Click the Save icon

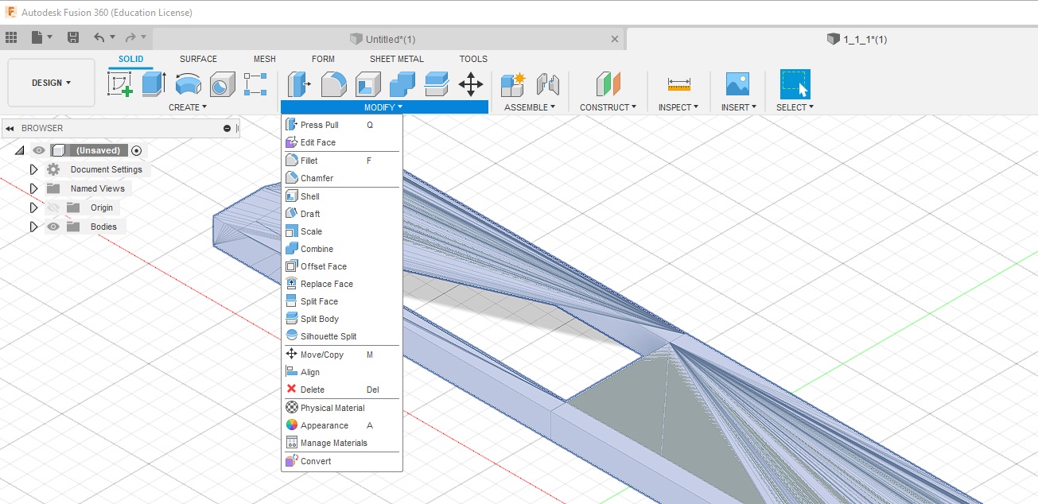click(73, 37)
